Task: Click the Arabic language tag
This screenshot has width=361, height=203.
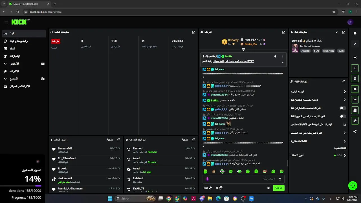Action: pyautogui.click(x=305, y=51)
